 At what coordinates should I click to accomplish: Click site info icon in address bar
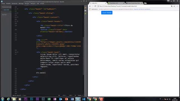pyautogui.click(x=98, y=6)
